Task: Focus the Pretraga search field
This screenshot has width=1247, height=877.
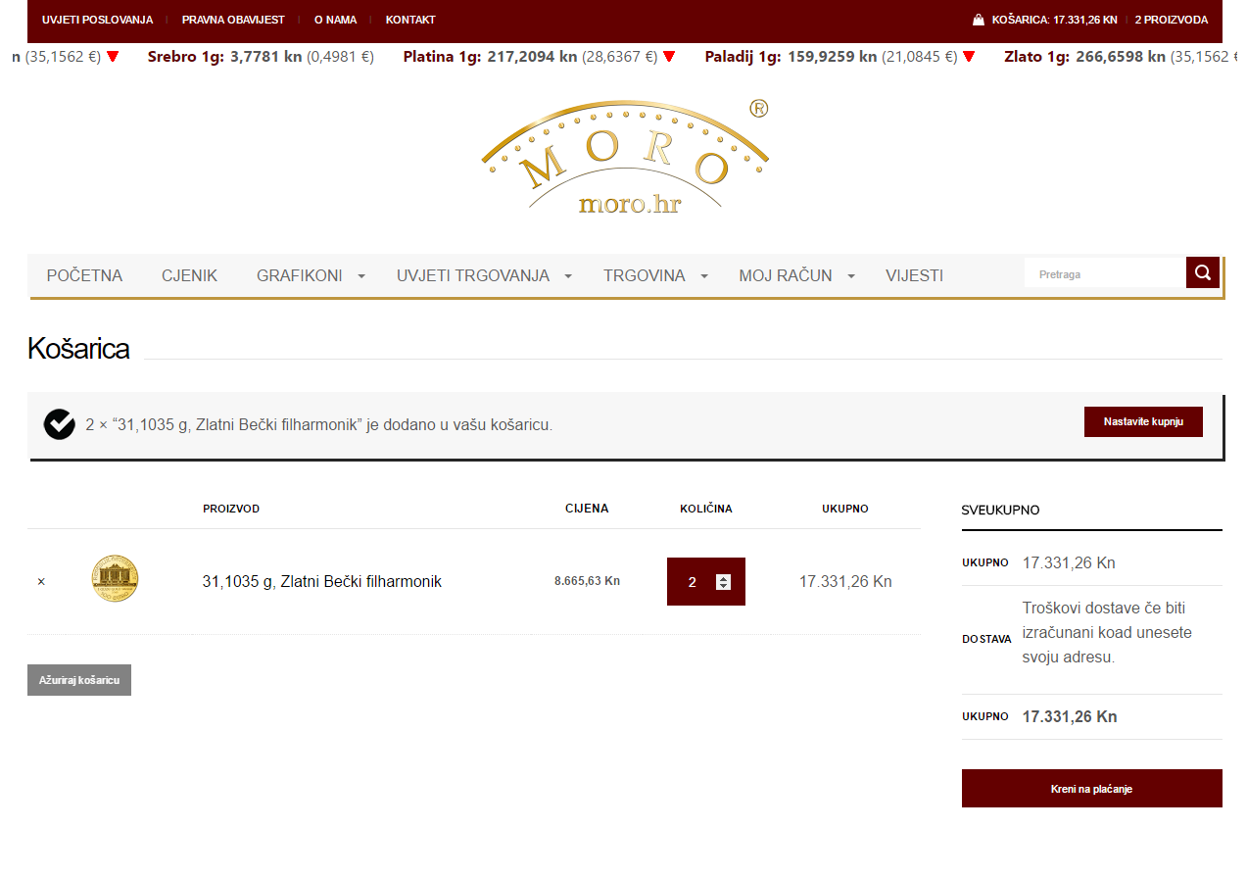Action: point(1106,273)
